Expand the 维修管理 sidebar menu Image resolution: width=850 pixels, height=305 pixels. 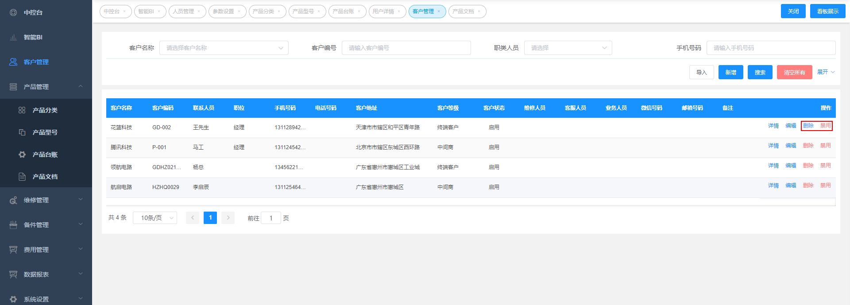pos(81,200)
